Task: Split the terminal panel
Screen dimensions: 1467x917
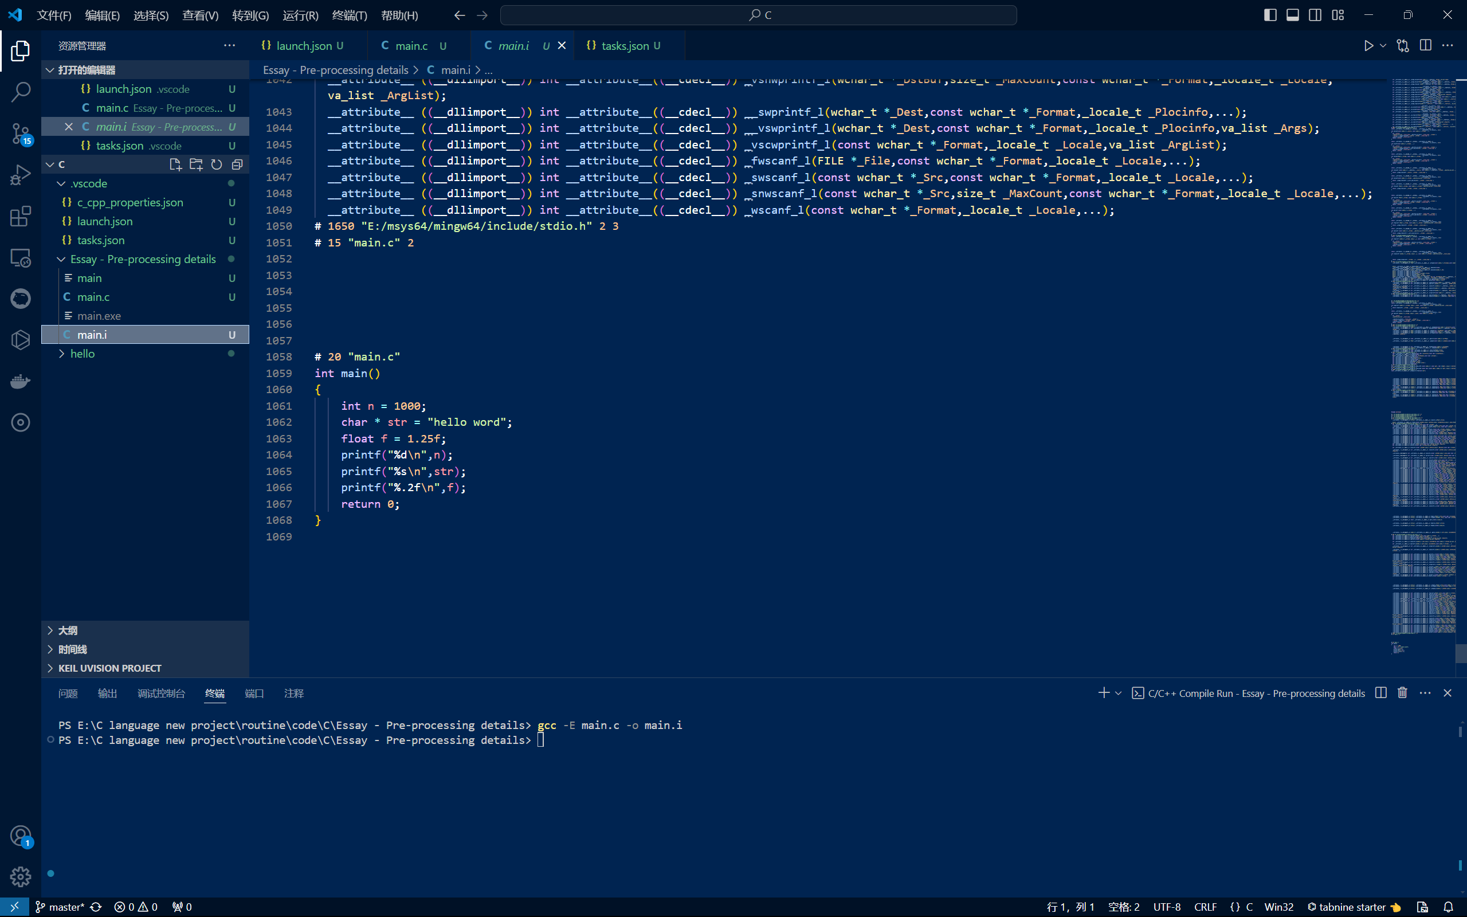Action: pyautogui.click(x=1381, y=693)
